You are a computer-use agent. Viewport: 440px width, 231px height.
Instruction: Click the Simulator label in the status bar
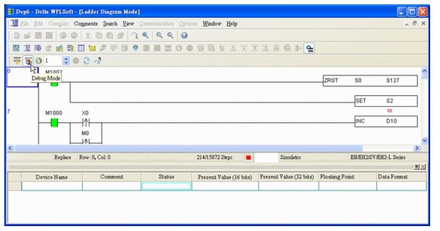290,157
